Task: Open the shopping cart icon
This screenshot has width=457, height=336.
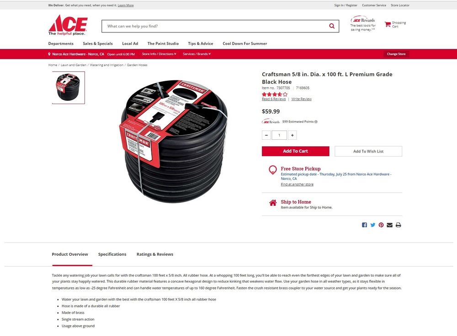Action: point(388,25)
